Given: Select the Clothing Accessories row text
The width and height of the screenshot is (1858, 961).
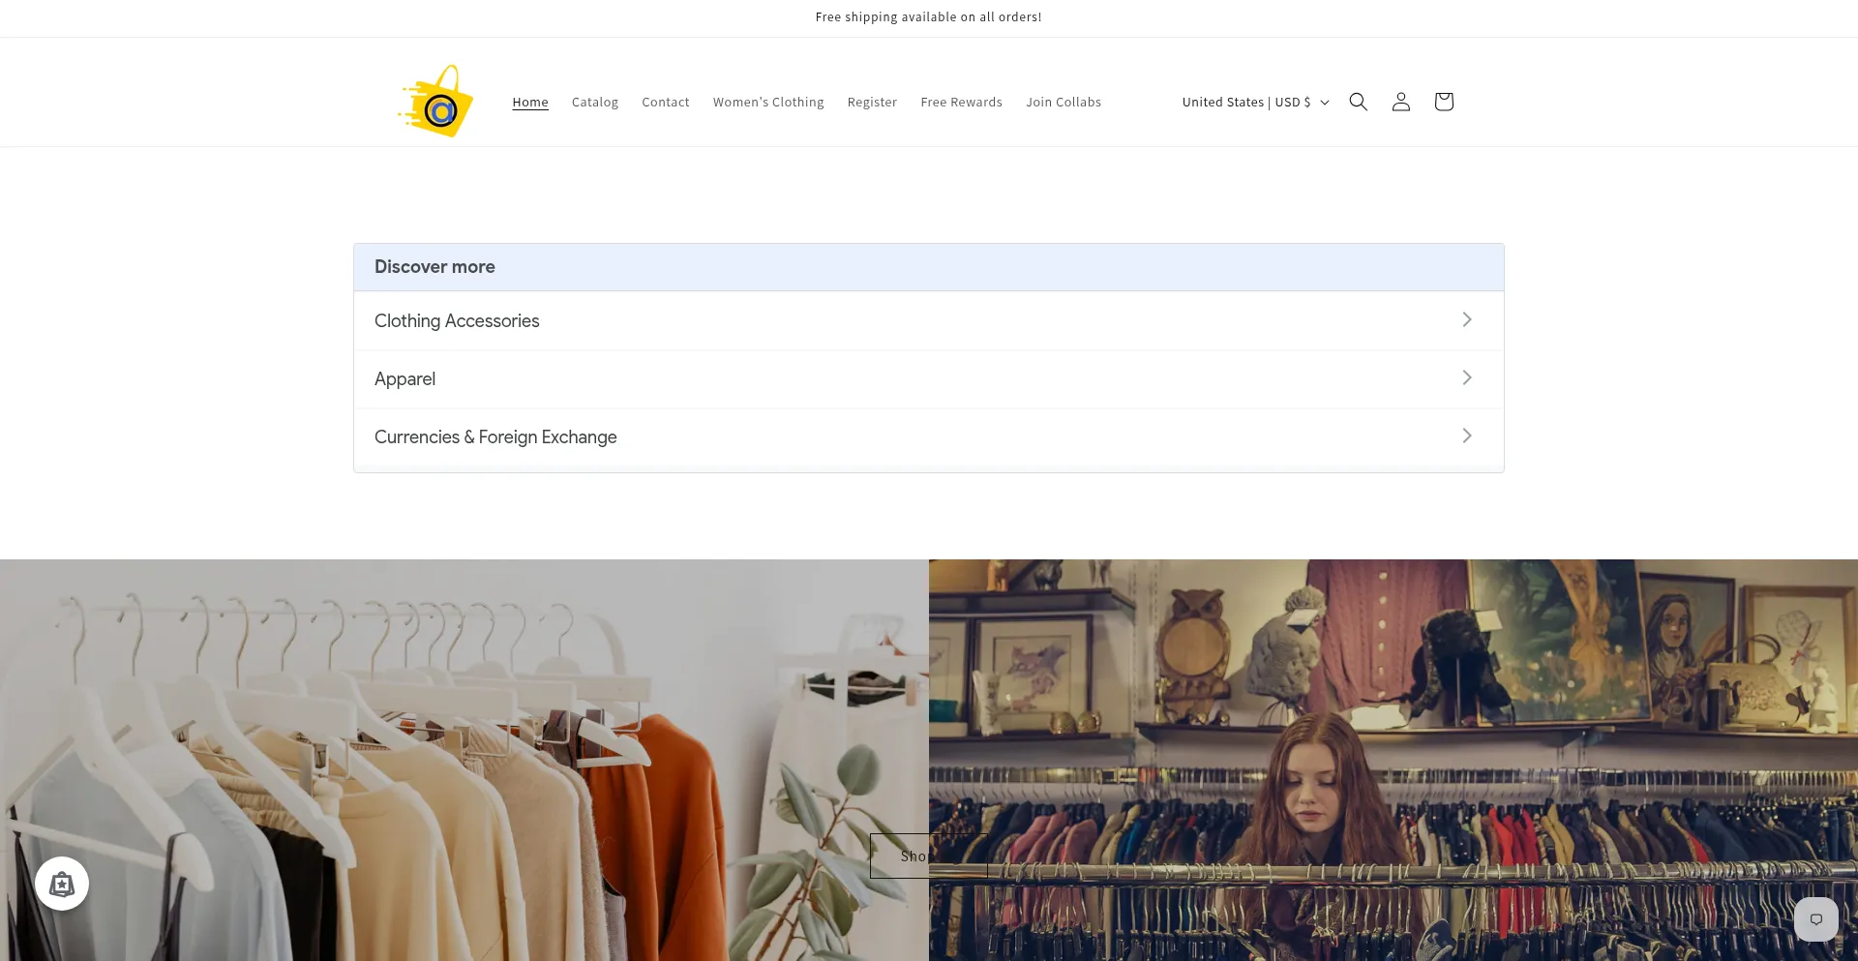Looking at the screenshot, I should [x=457, y=320].
